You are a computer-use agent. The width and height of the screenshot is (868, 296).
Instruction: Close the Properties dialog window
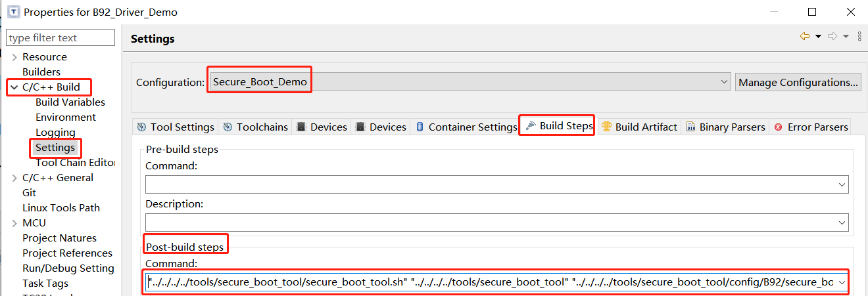coord(850,12)
